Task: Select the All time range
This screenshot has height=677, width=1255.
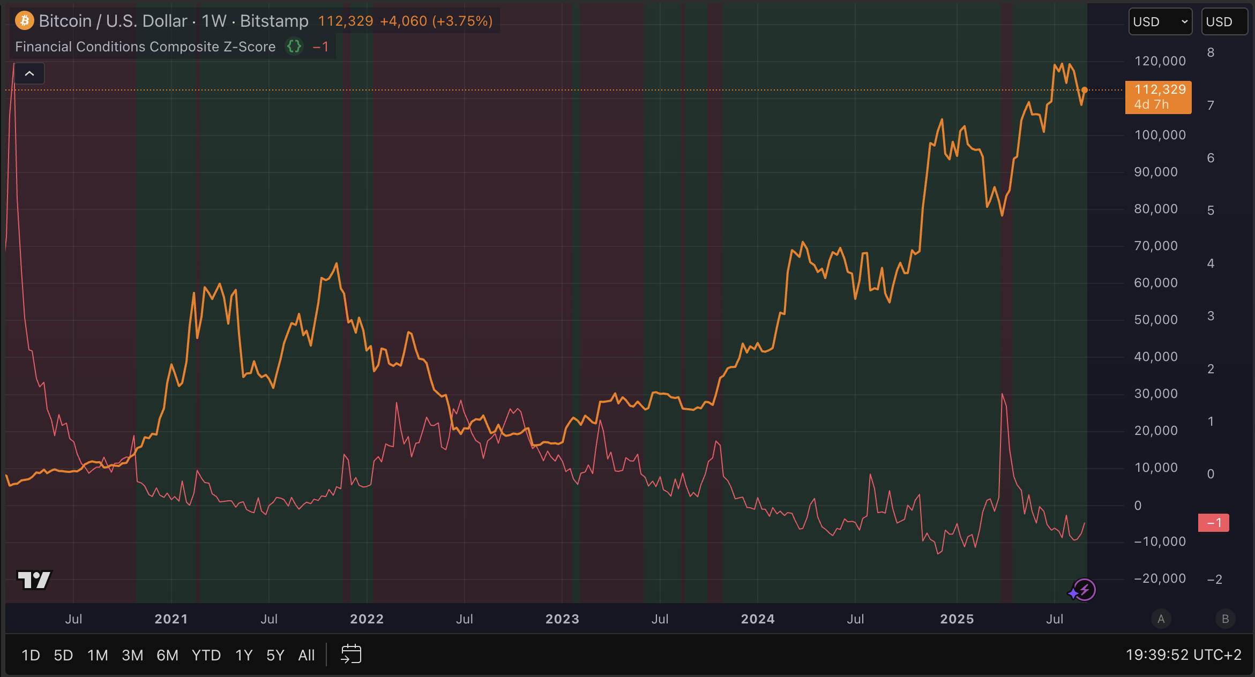Action: coord(307,655)
